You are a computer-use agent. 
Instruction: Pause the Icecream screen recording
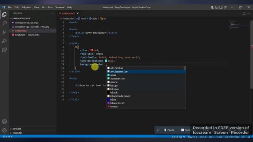pos(169,130)
